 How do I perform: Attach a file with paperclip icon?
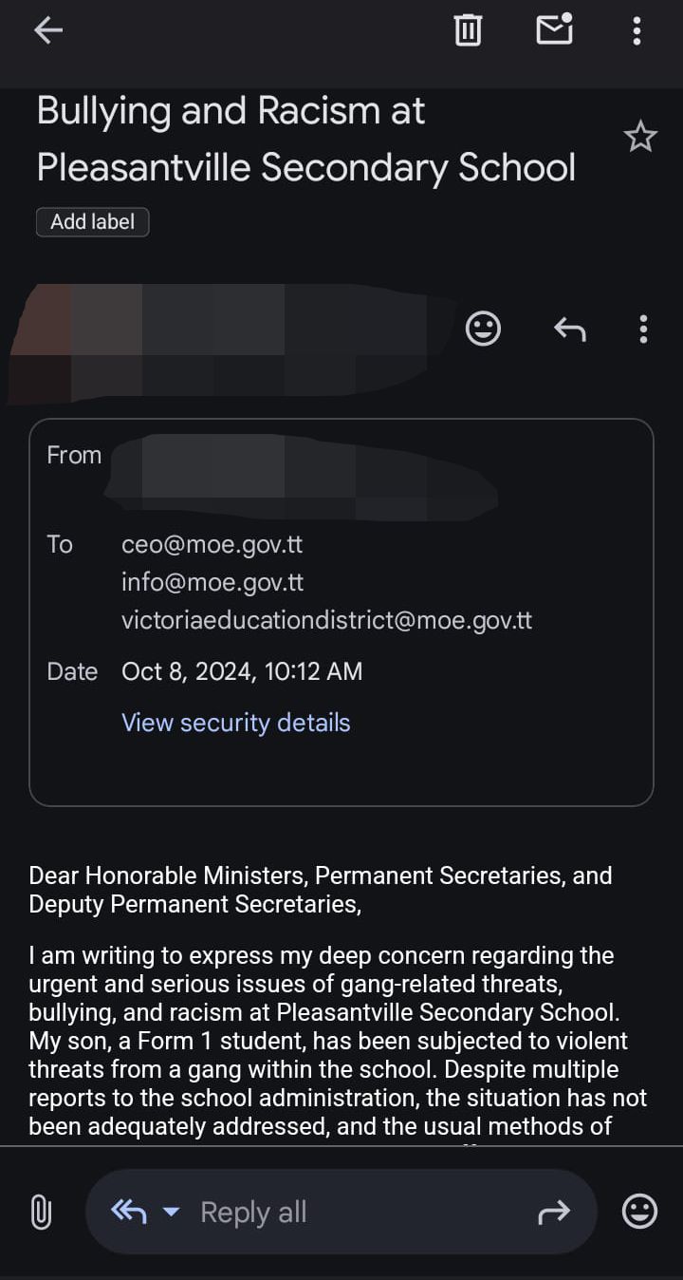pos(41,1212)
